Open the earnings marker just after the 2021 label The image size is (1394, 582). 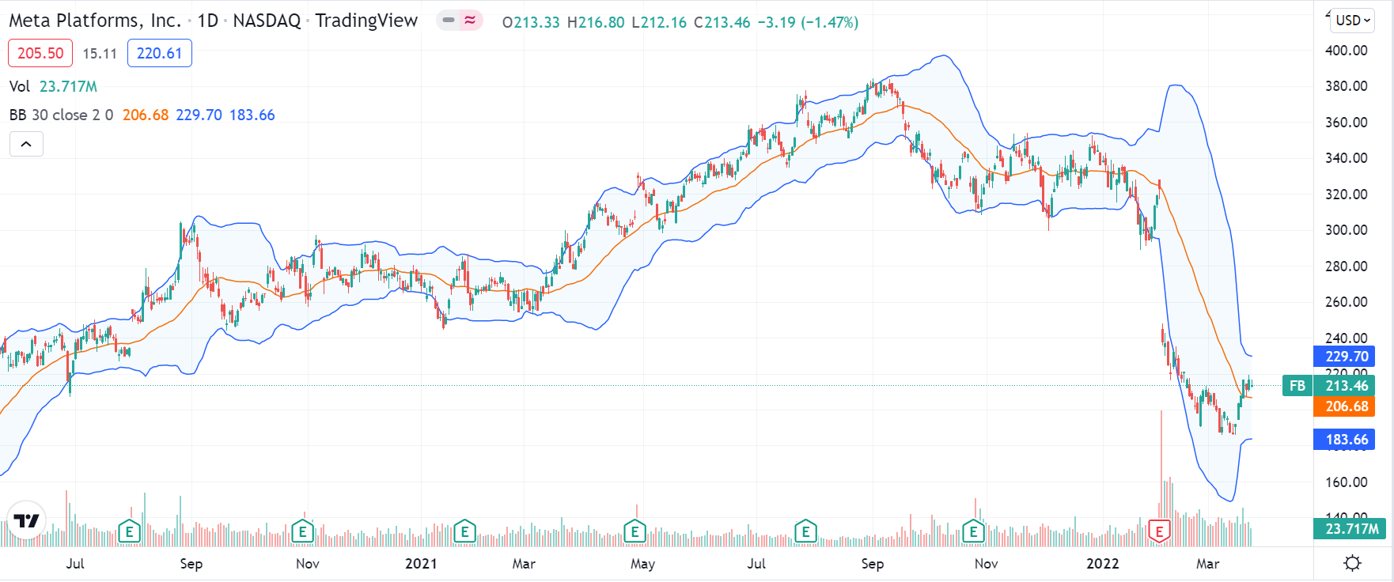pos(464,531)
